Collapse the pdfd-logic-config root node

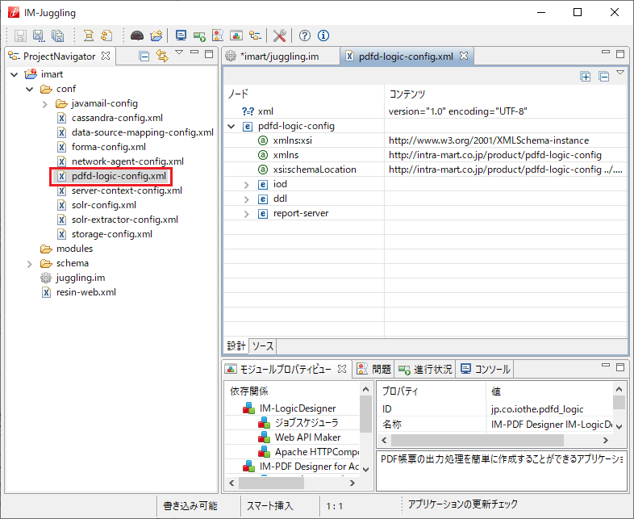pyautogui.click(x=232, y=127)
